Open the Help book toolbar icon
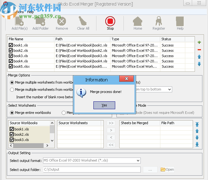 coord(180,21)
